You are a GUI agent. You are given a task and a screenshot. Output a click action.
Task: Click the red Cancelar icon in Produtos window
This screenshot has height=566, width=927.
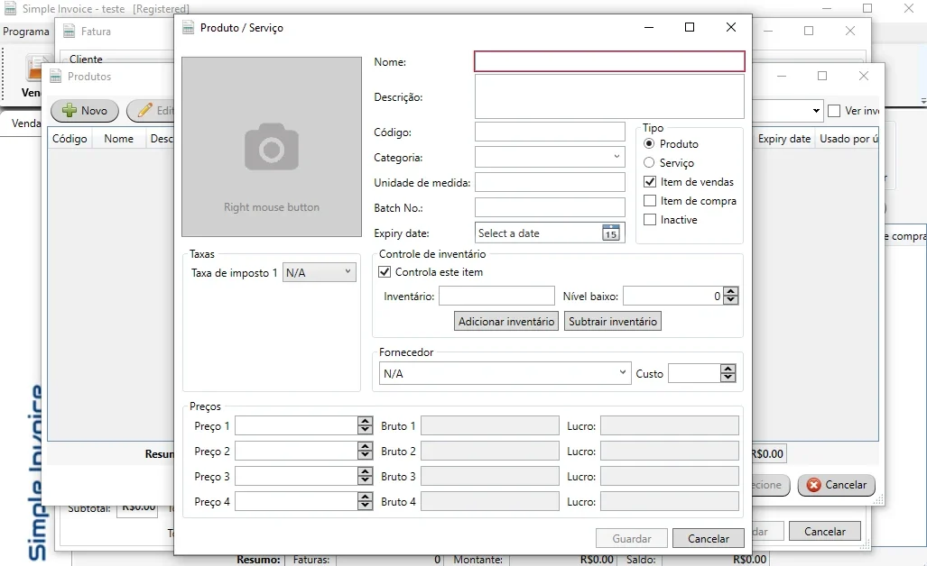coord(814,485)
